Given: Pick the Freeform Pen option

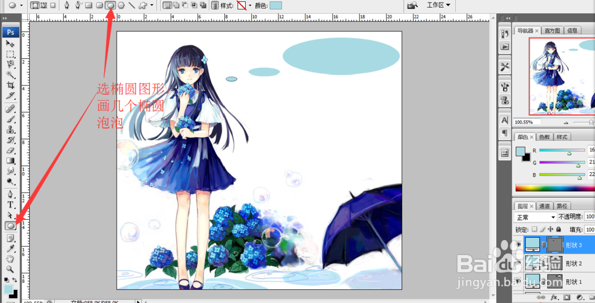Looking at the screenshot, I should tap(78, 5).
